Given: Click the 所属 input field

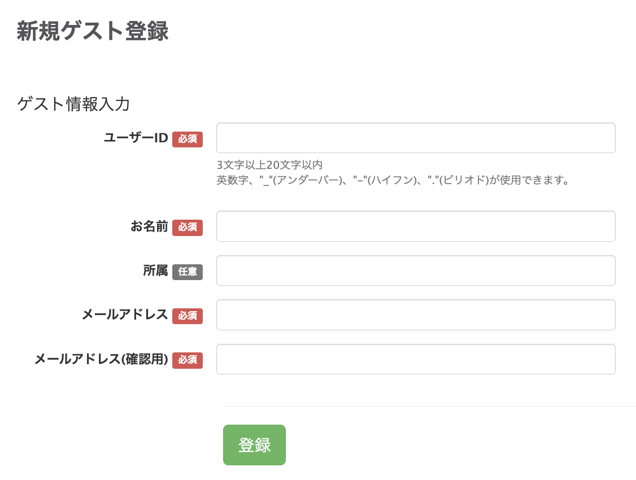Looking at the screenshot, I should tap(416, 270).
